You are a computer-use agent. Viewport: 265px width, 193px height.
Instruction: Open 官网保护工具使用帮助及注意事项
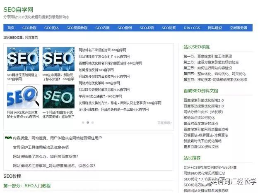41,147
